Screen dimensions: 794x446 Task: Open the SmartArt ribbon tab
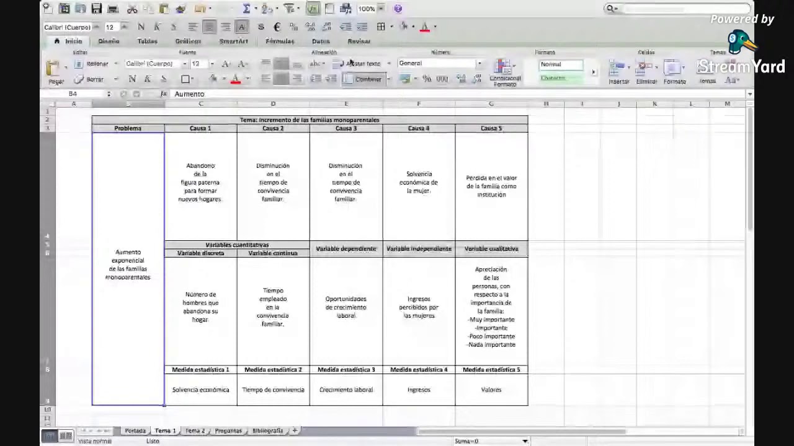pos(233,42)
